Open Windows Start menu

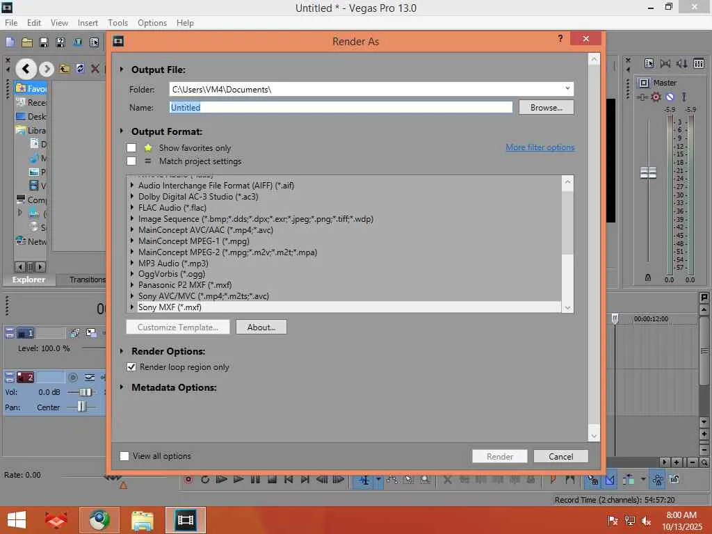coord(17,520)
